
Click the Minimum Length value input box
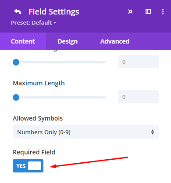pyautogui.click(x=138, y=62)
